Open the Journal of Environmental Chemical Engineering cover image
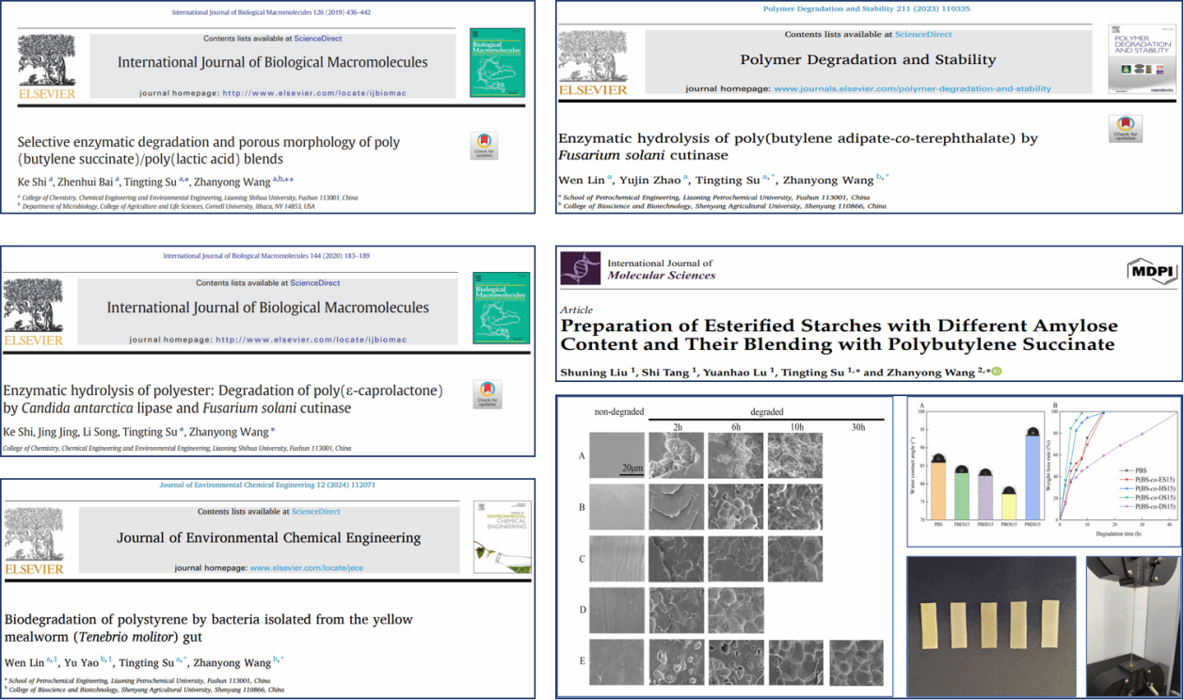Image resolution: width=1184 pixels, height=700 pixels. (502, 536)
